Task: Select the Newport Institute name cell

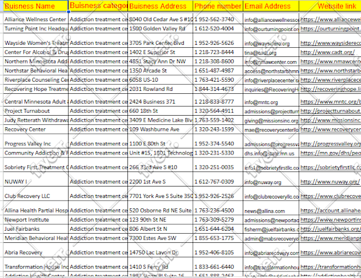Action: click(x=36, y=220)
